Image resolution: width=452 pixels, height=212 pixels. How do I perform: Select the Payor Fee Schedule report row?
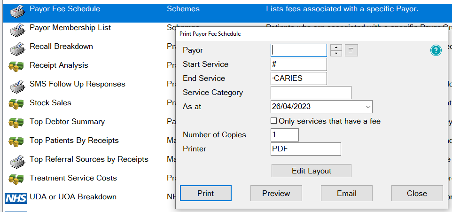click(x=227, y=12)
